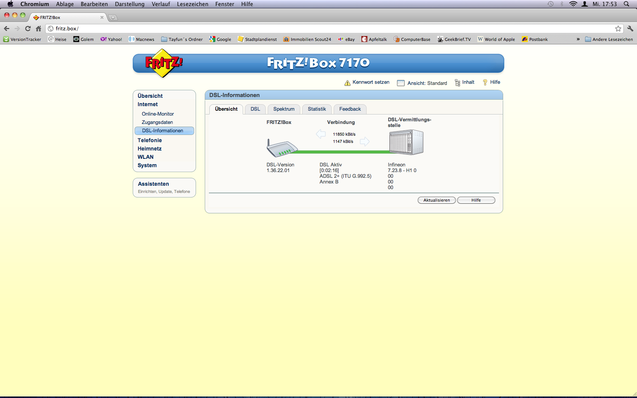637x398 pixels.
Task: Open the eBay bookmark
Action: 347,39
